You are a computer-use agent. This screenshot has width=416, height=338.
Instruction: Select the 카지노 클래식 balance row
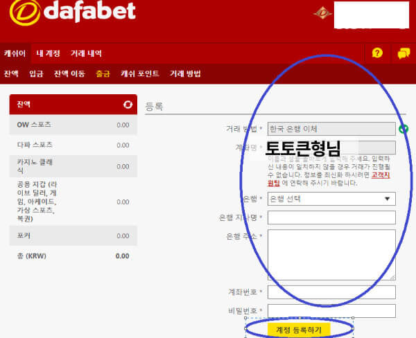[73, 166]
